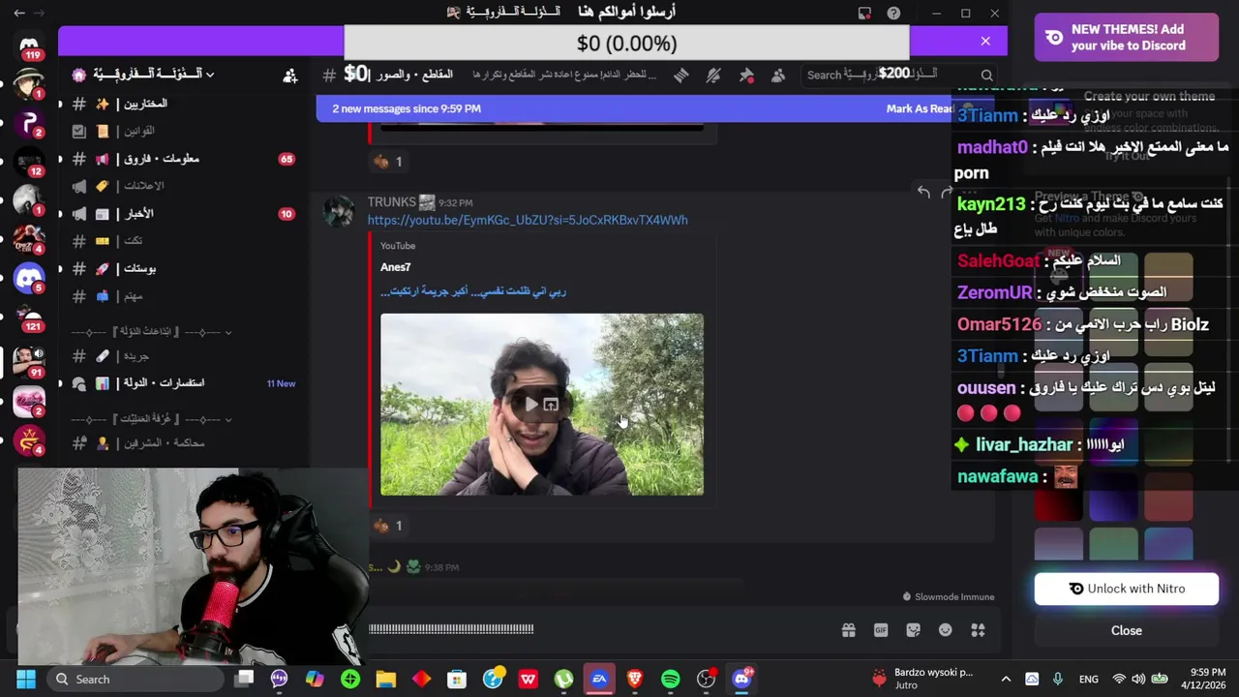Viewport: 1239px width, 697px height.
Task: Click the reply arrow on TRUNKS message
Action: (923, 193)
